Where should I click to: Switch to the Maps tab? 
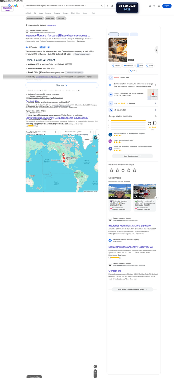coord(41,13)
